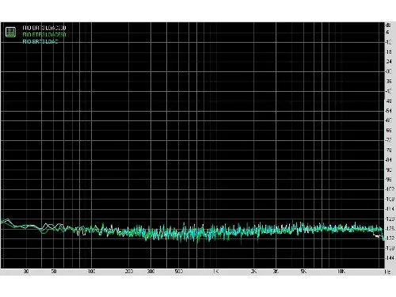
Task: Click the 30 label on frequency axis
Action: click(x=26, y=272)
